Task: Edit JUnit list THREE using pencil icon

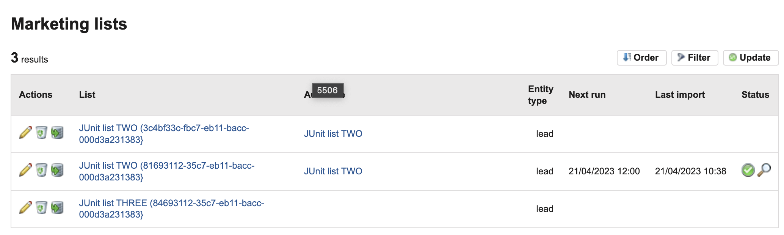Action: pyautogui.click(x=25, y=208)
